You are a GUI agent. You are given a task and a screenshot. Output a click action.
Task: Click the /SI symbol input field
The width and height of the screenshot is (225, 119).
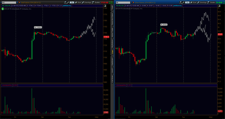click(x=123, y=2)
